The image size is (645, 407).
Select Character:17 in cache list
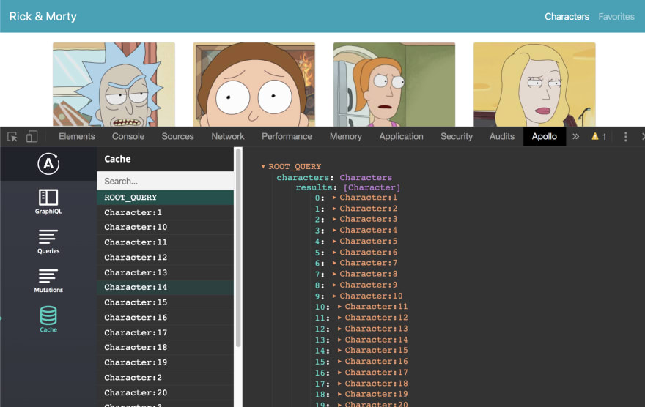pos(165,332)
